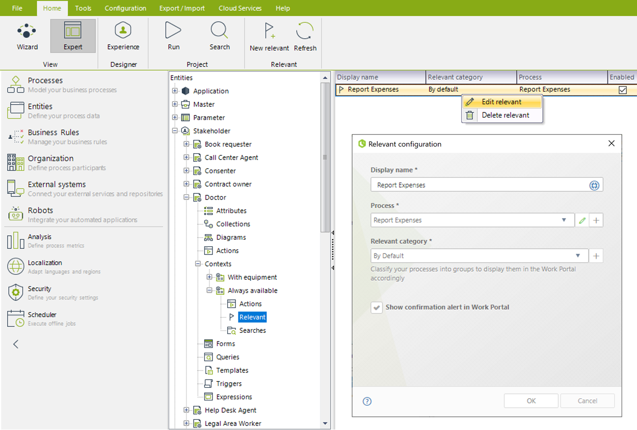Cancel the Relevant configuration dialog
Image resolution: width=637 pixels, height=430 pixels.
588,401
